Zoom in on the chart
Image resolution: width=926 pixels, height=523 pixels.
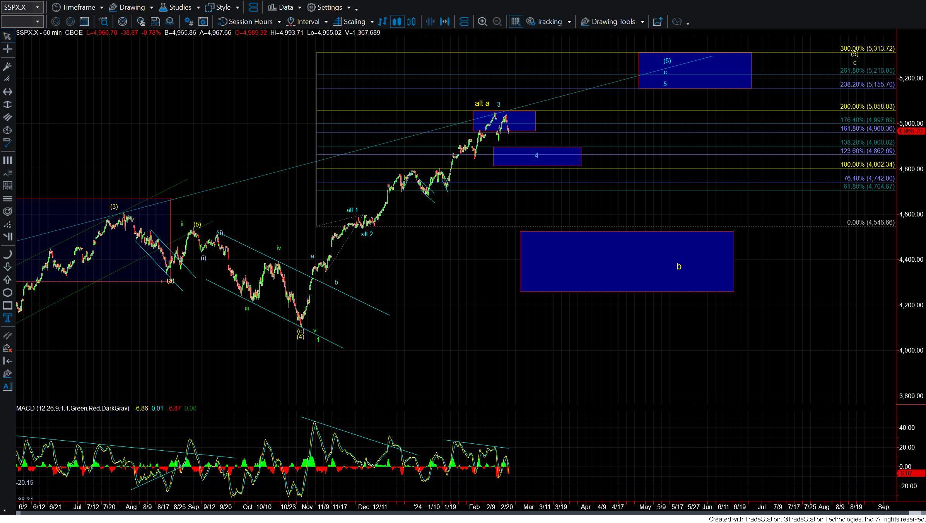click(482, 22)
